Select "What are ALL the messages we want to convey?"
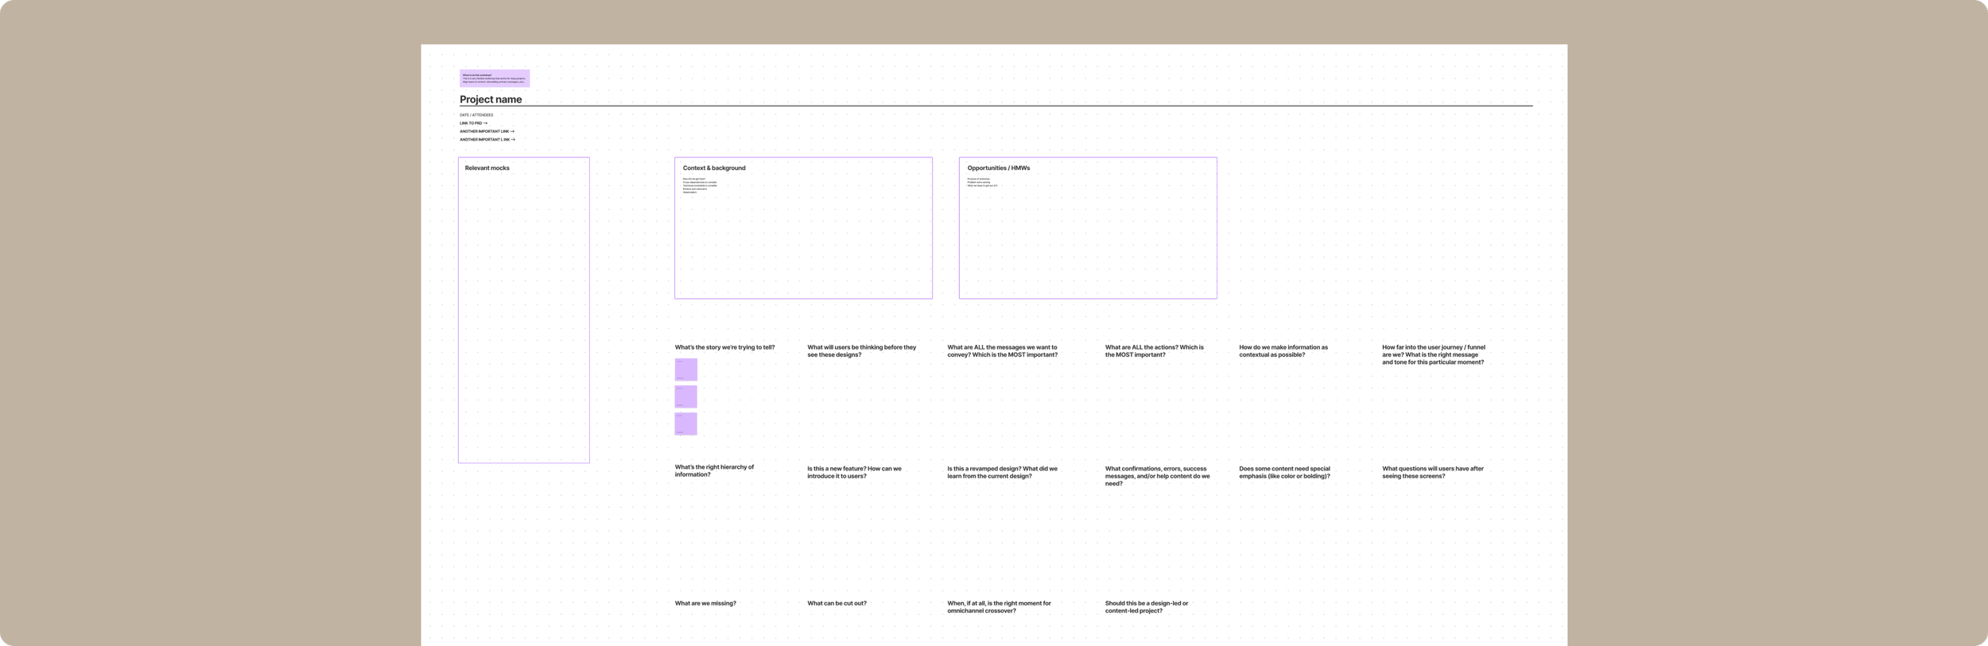This screenshot has width=1988, height=646. [1003, 351]
